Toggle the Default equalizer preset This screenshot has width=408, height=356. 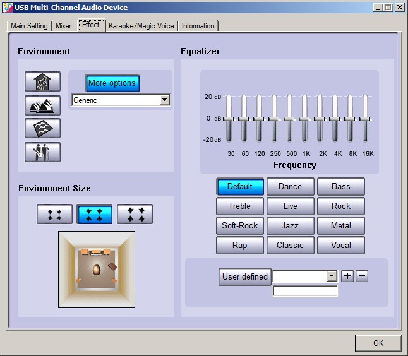239,187
